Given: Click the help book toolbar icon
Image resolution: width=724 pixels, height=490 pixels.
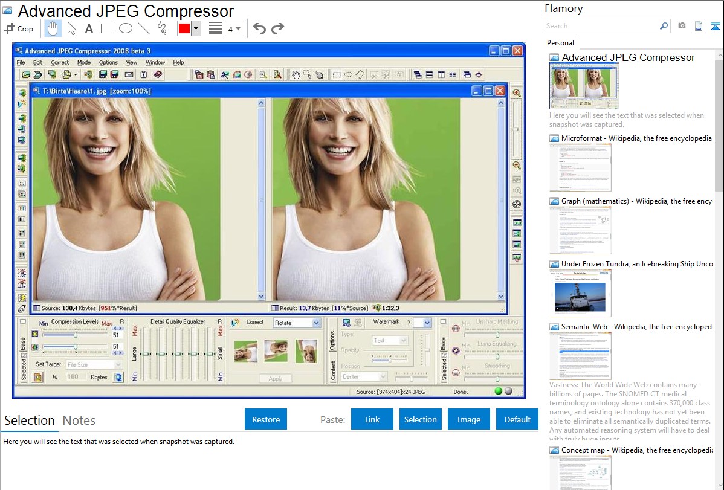Looking at the screenshot, I should pos(158,74).
